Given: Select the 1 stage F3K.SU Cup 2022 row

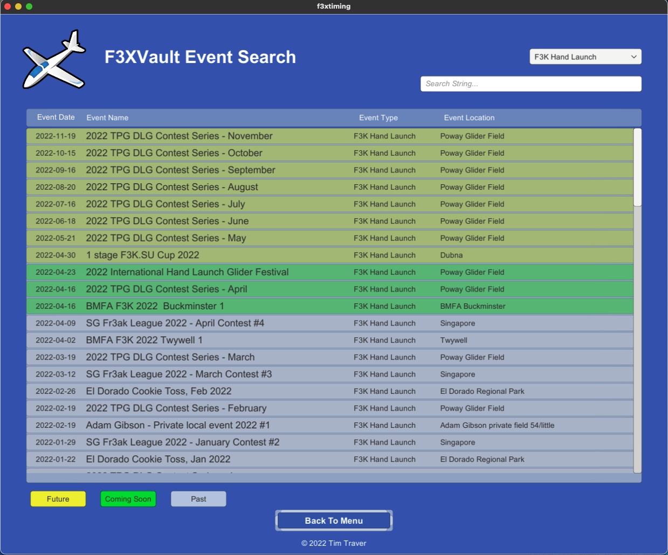Looking at the screenshot, I should 142,255.
